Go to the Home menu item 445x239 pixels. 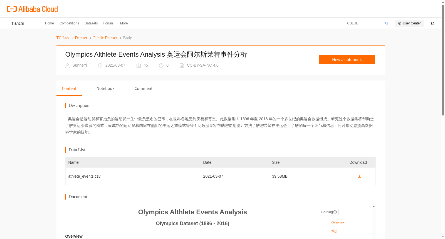(x=50, y=23)
